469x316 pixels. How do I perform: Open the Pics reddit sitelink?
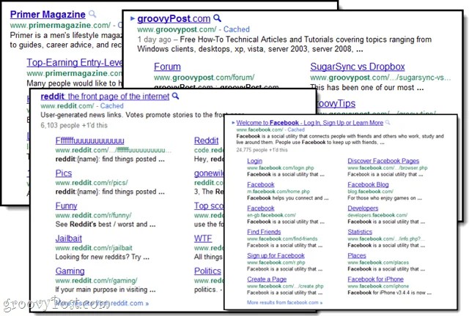coord(64,173)
